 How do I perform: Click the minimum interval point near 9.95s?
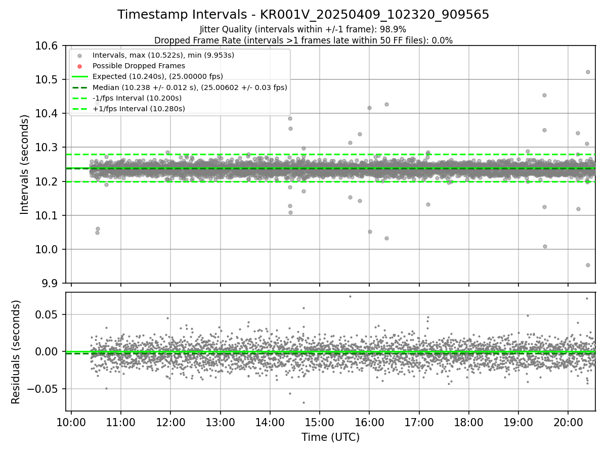pyautogui.click(x=588, y=265)
